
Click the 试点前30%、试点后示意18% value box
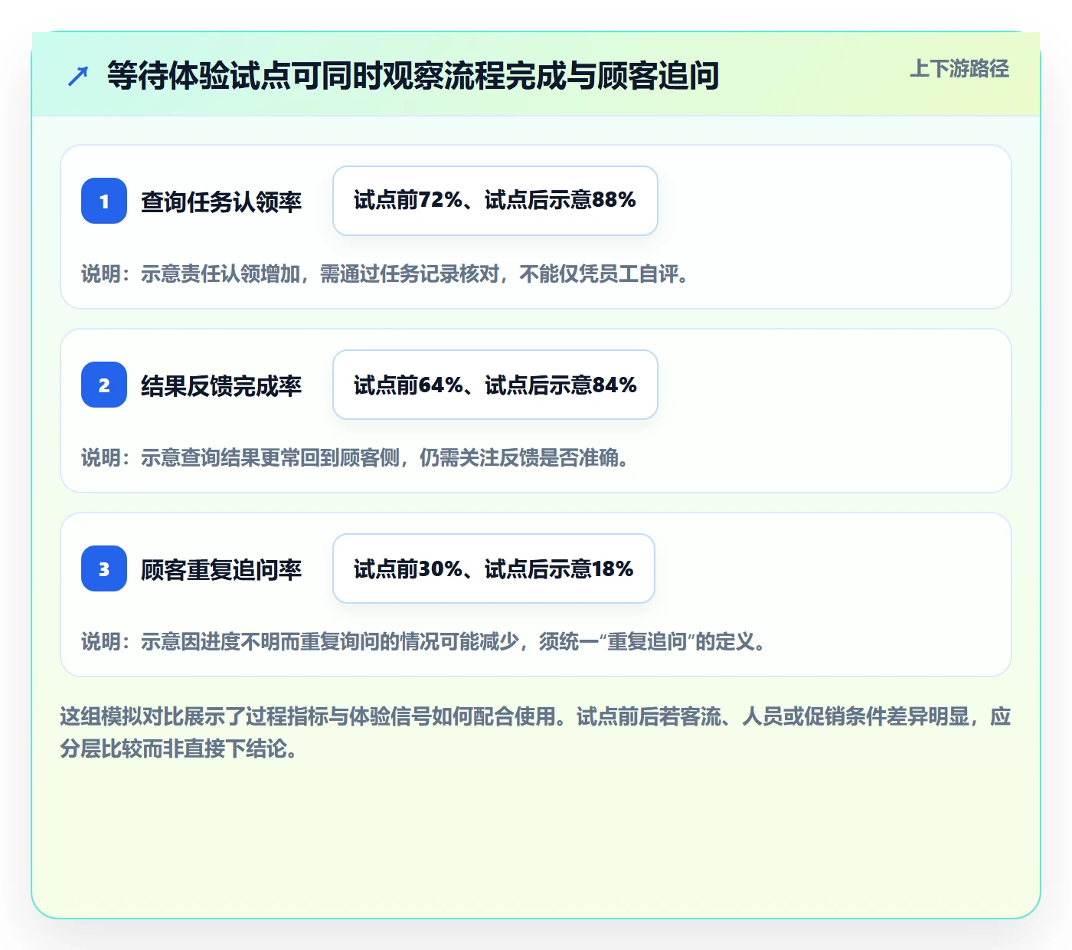pyautogui.click(x=494, y=568)
